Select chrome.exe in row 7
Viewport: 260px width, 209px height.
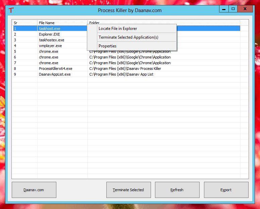pyautogui.click(x=49, y=63)
